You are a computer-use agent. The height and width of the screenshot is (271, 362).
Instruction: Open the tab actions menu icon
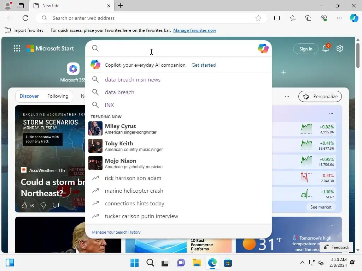(21, 6)
